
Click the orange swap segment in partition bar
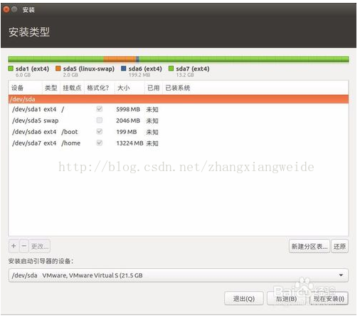tap(120, 59)
